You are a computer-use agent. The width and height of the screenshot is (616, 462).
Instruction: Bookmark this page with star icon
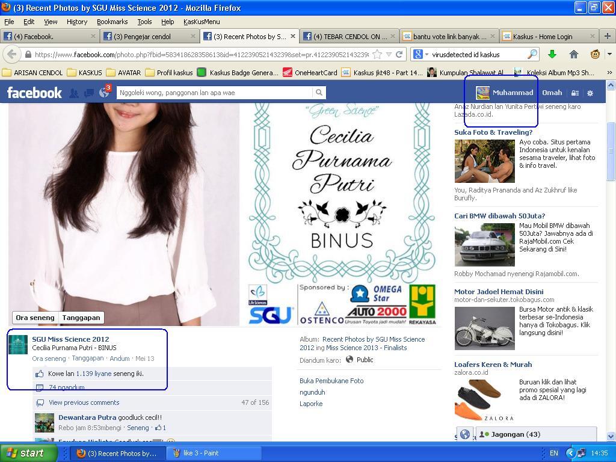coord(377,54)
